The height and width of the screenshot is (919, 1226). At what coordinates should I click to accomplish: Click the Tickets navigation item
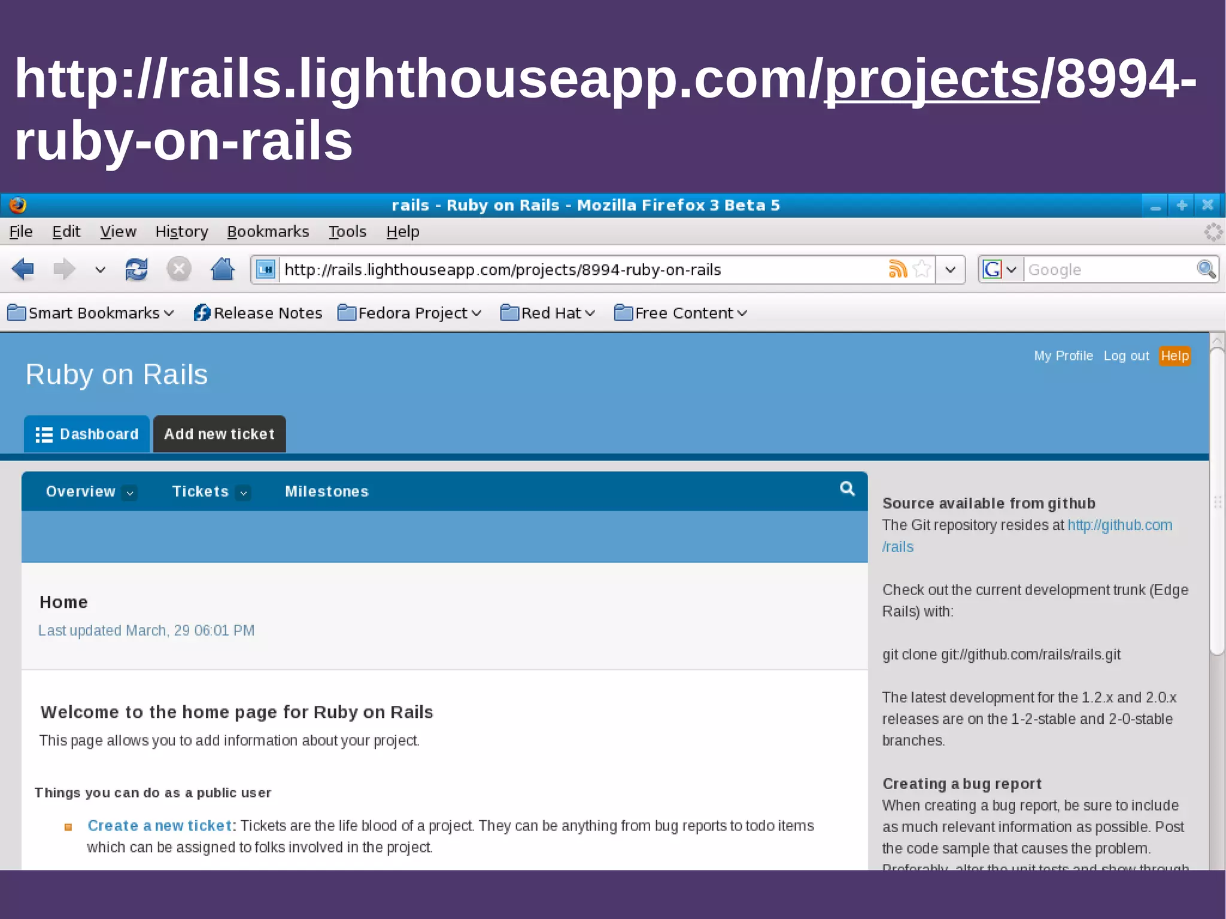click(x=201, y=492)
